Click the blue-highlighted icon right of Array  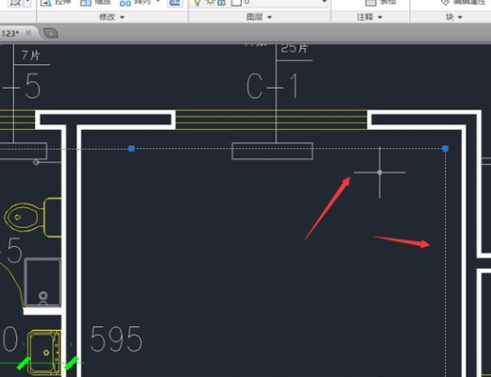click(175, 3)
